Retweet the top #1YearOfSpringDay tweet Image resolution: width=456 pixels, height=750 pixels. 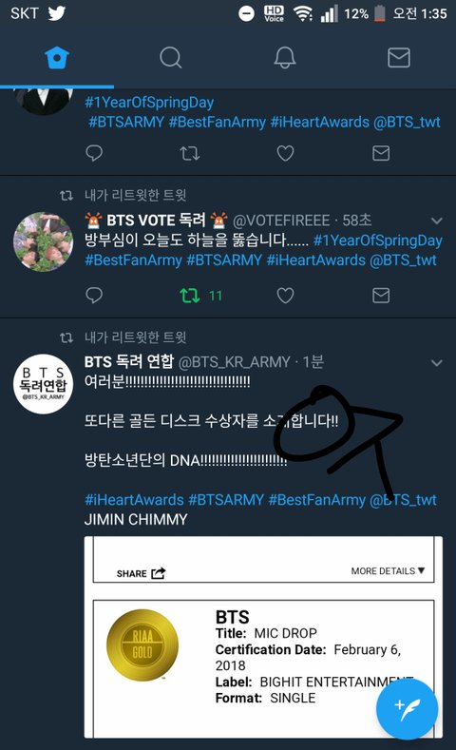(x=190, y=153)
